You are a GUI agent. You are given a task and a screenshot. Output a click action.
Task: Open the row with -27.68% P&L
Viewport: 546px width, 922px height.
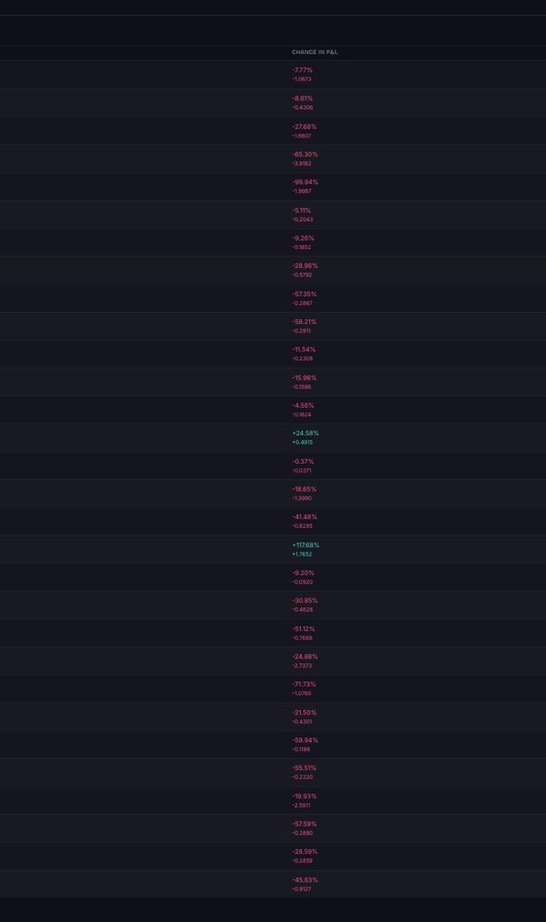click(273, 131)
